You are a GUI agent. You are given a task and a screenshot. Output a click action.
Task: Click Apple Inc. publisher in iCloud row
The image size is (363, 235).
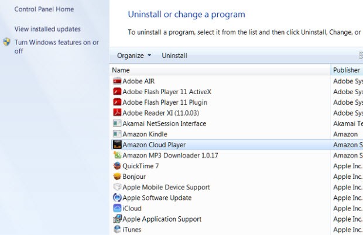[348, 209]
